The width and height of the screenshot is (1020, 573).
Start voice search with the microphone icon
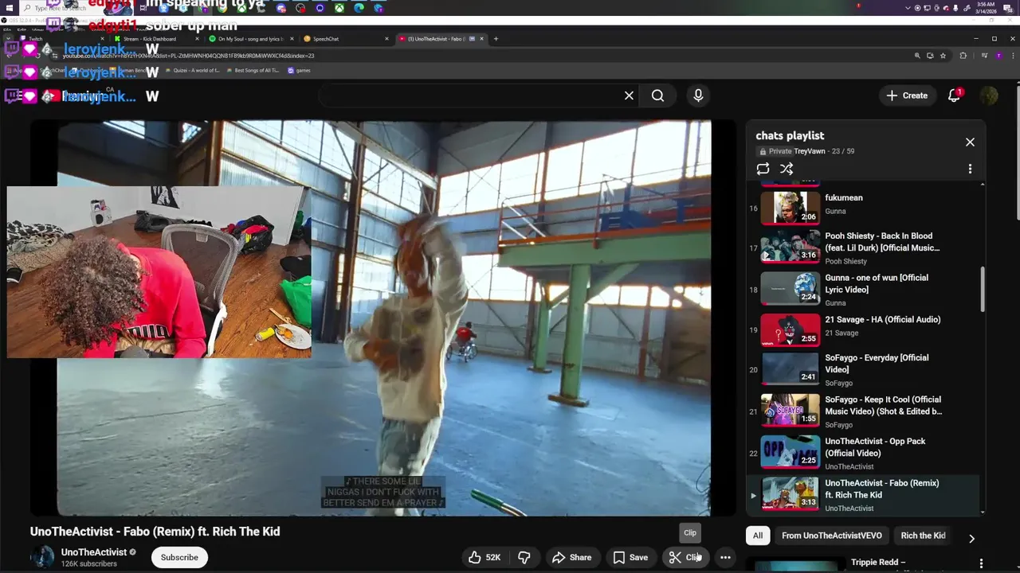coord(698,95)
